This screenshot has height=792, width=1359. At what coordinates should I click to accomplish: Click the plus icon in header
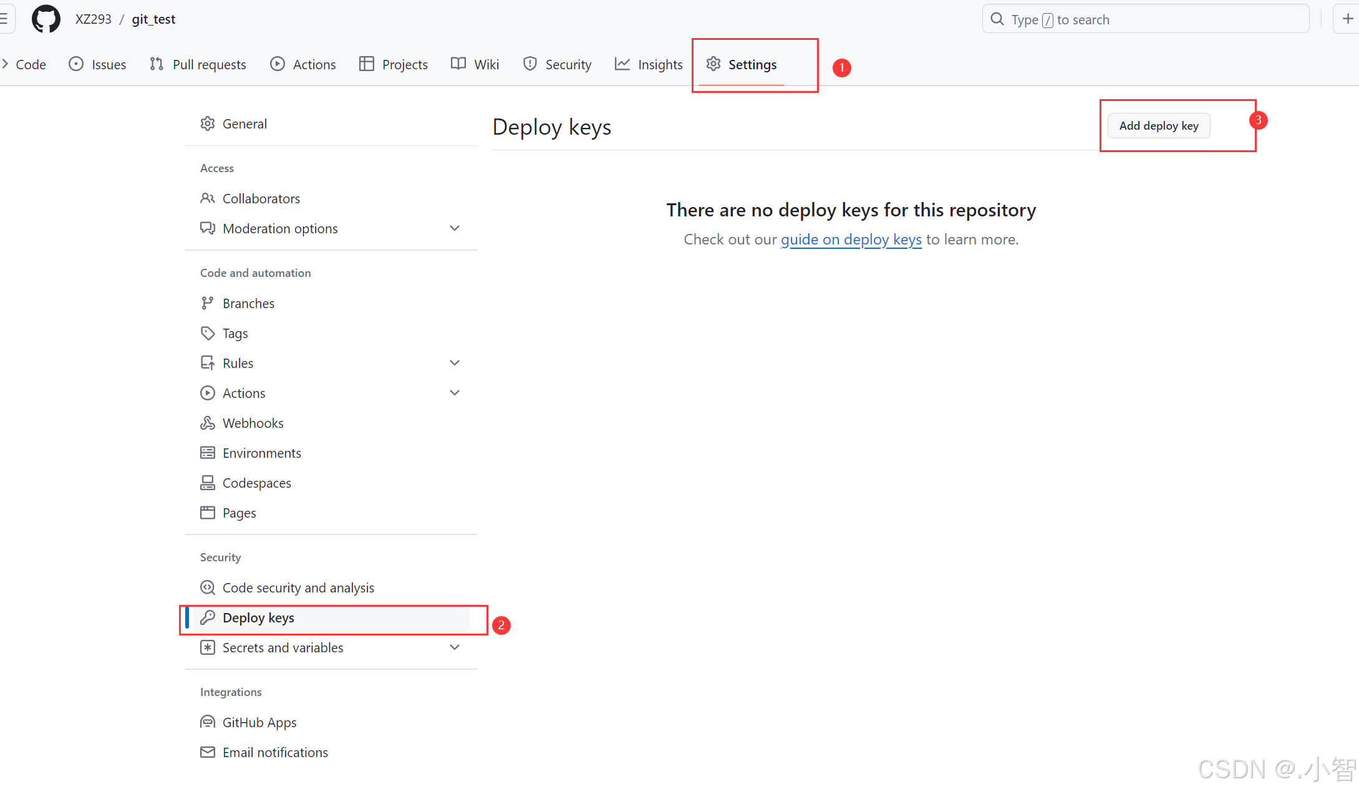point(1347,19)
